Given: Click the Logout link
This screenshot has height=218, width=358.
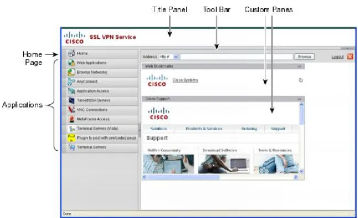Looking at the screenshot, I should (x=338, y=57).
